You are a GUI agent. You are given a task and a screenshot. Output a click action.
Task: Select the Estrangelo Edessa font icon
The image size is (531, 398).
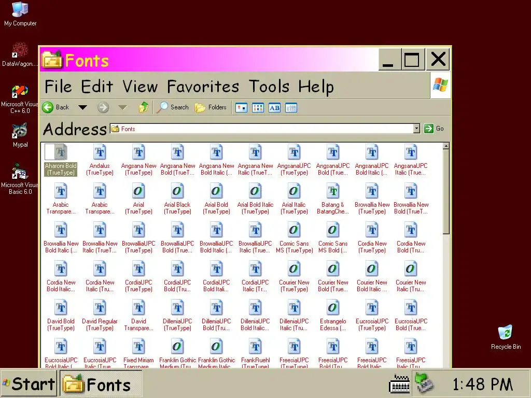click(333, 308)
